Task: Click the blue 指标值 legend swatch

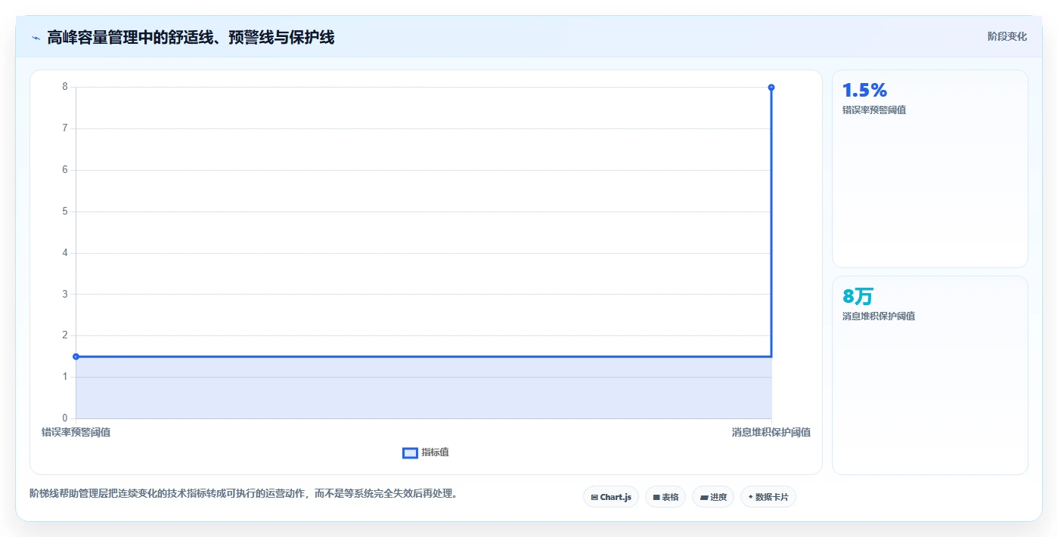Action: tap(410, 453)
